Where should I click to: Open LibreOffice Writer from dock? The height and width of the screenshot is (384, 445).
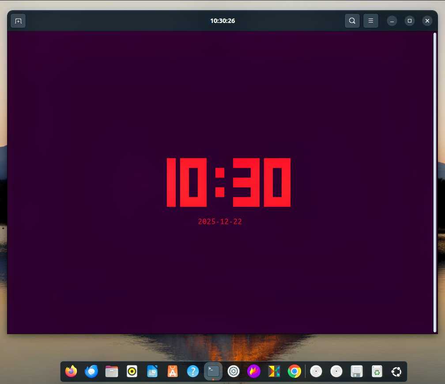pyautogui.click(x=152, y=371)
